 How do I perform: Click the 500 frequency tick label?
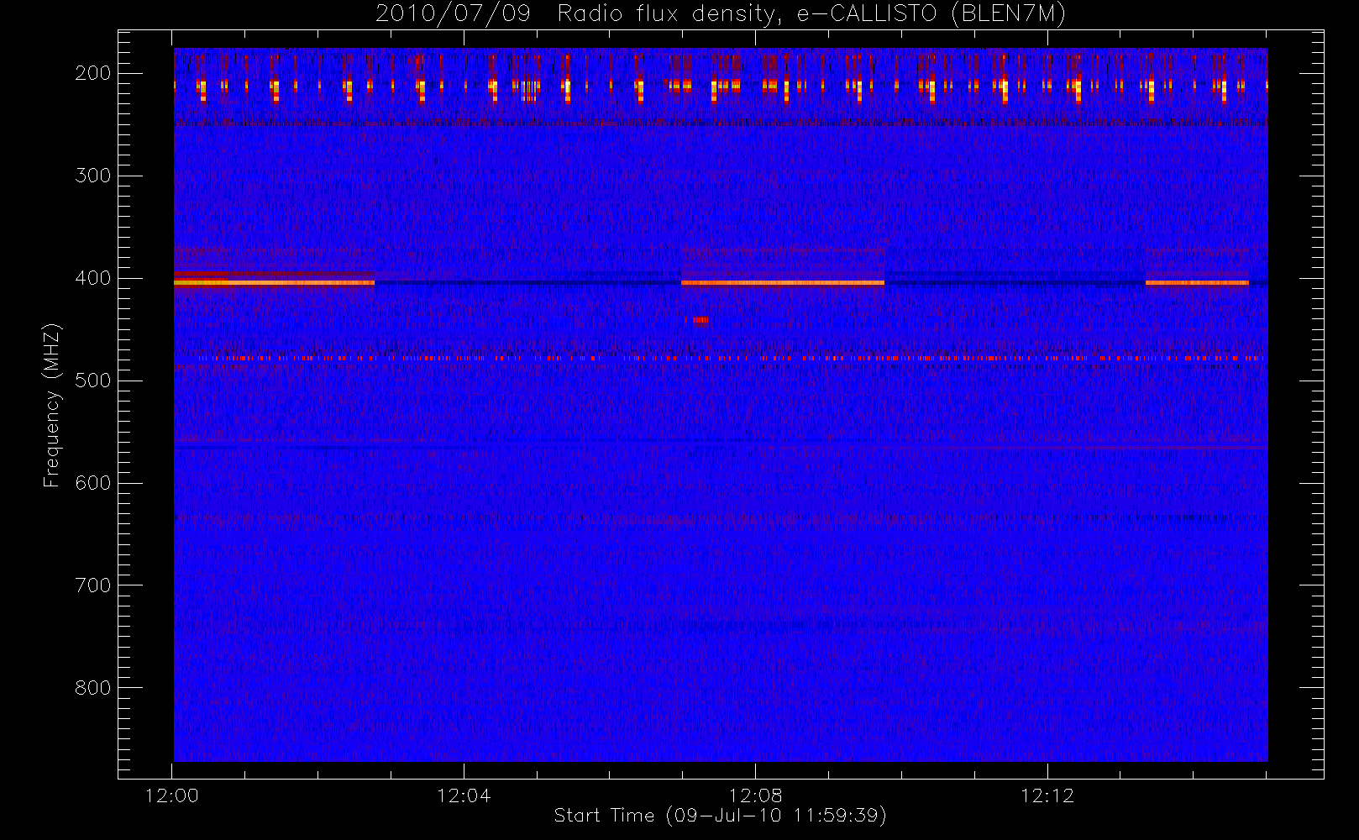93,381
